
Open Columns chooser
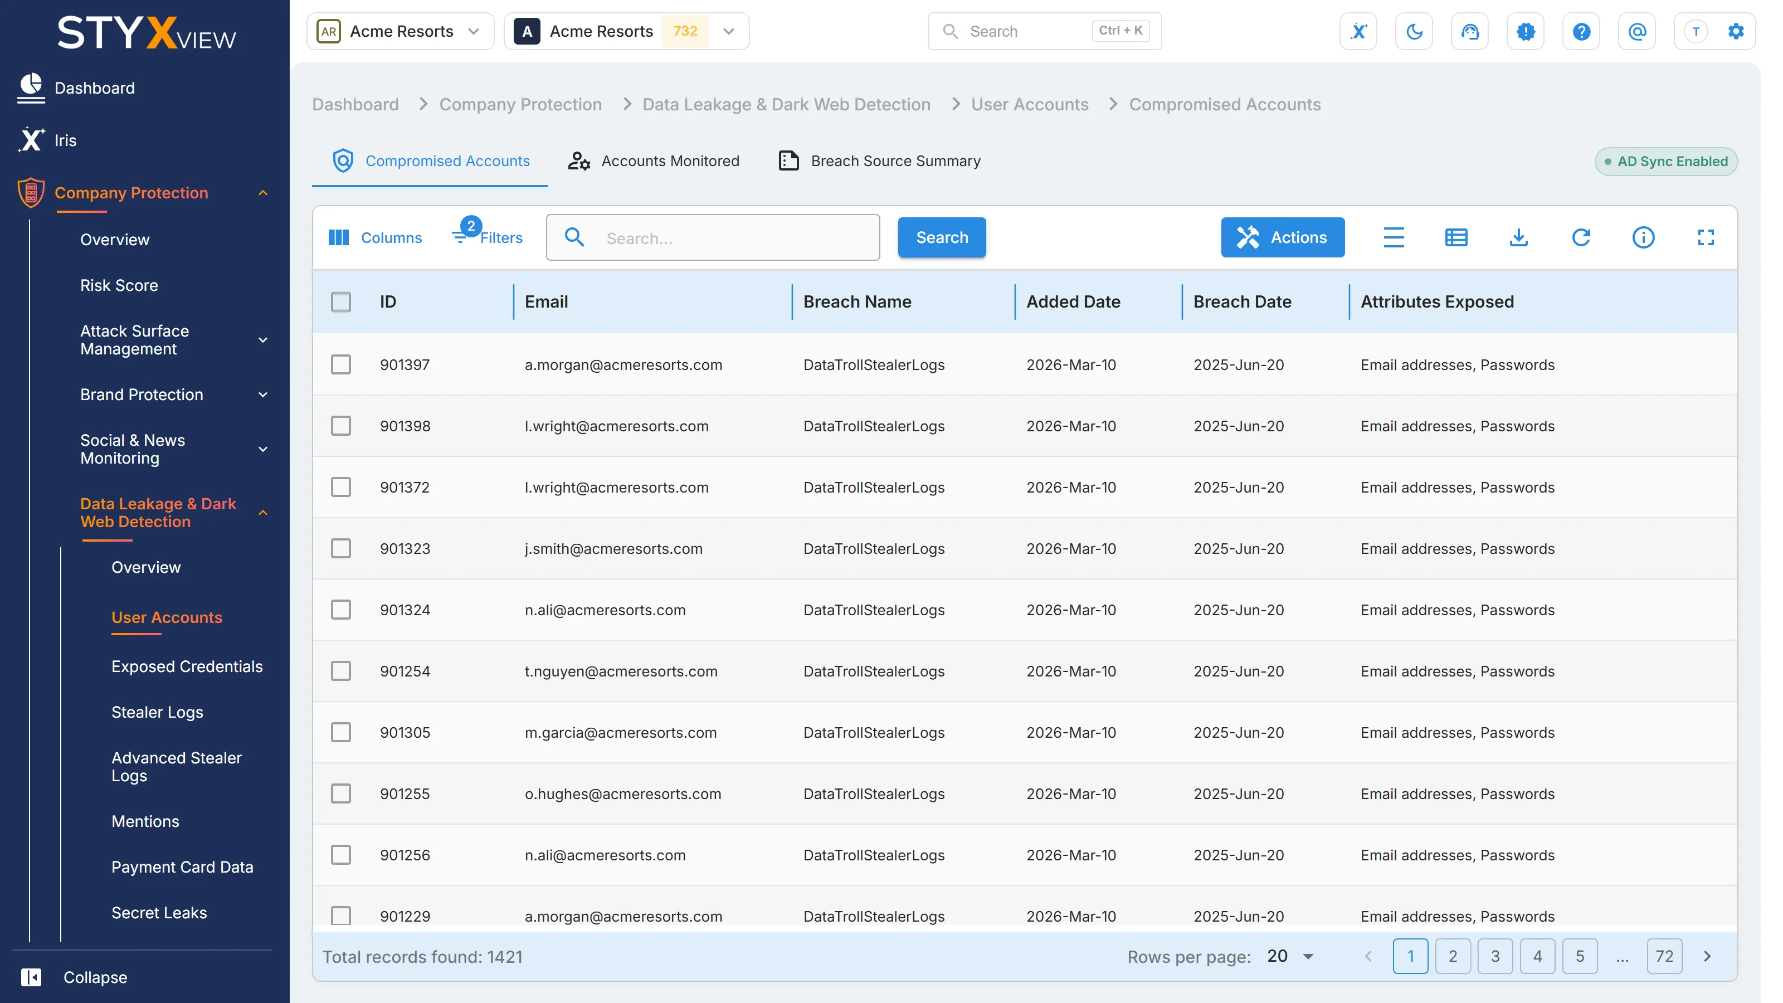[374, 237]
